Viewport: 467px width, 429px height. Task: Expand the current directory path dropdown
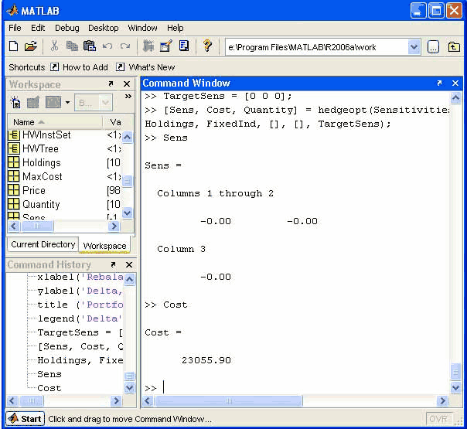(414, 47)
